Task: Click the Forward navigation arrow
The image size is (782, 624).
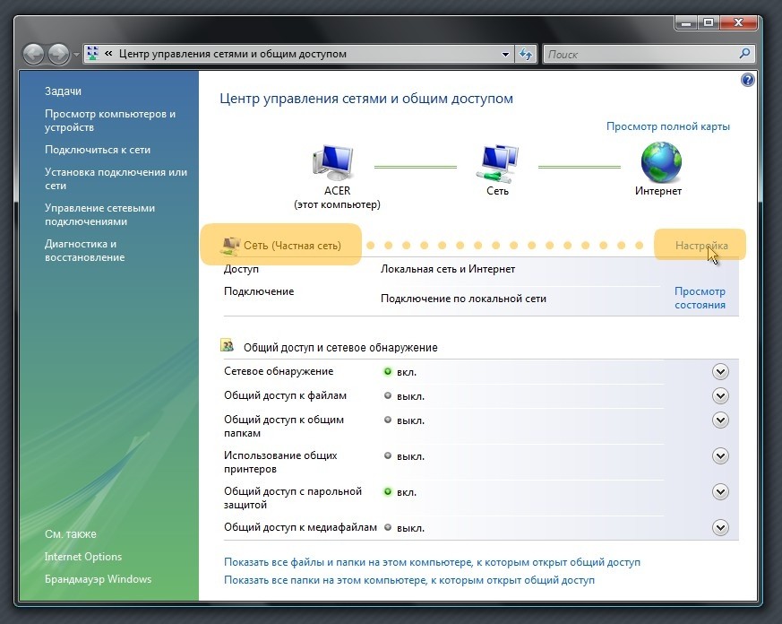Action: click(58, 54)
